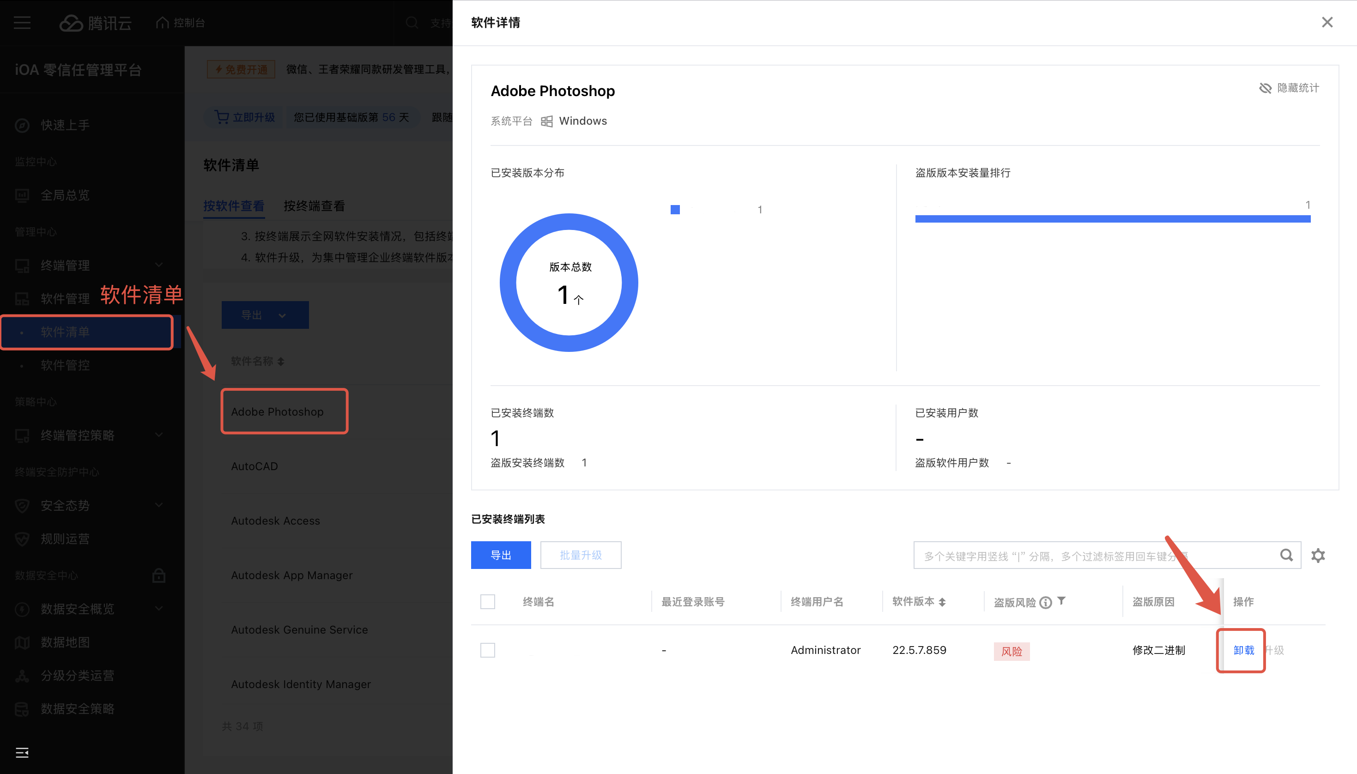The height and width of the screenshot is (774, 1357).
Task: Close the software details panel
Action: click(1327, 22)
